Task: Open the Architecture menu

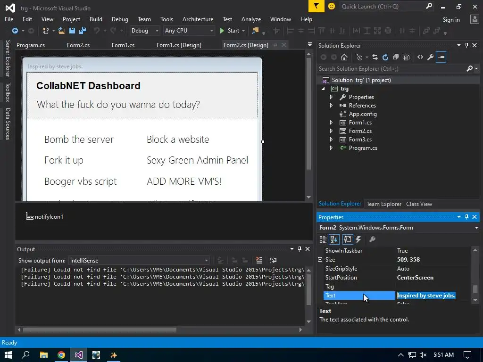Action: pyautogui.click(x=198, y=19)
